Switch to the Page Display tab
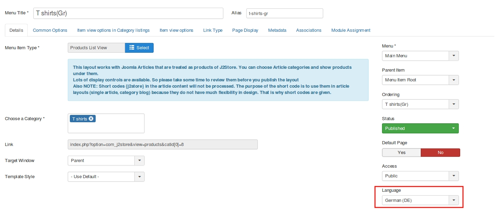 pyautogui.click(x=245, y=30)
